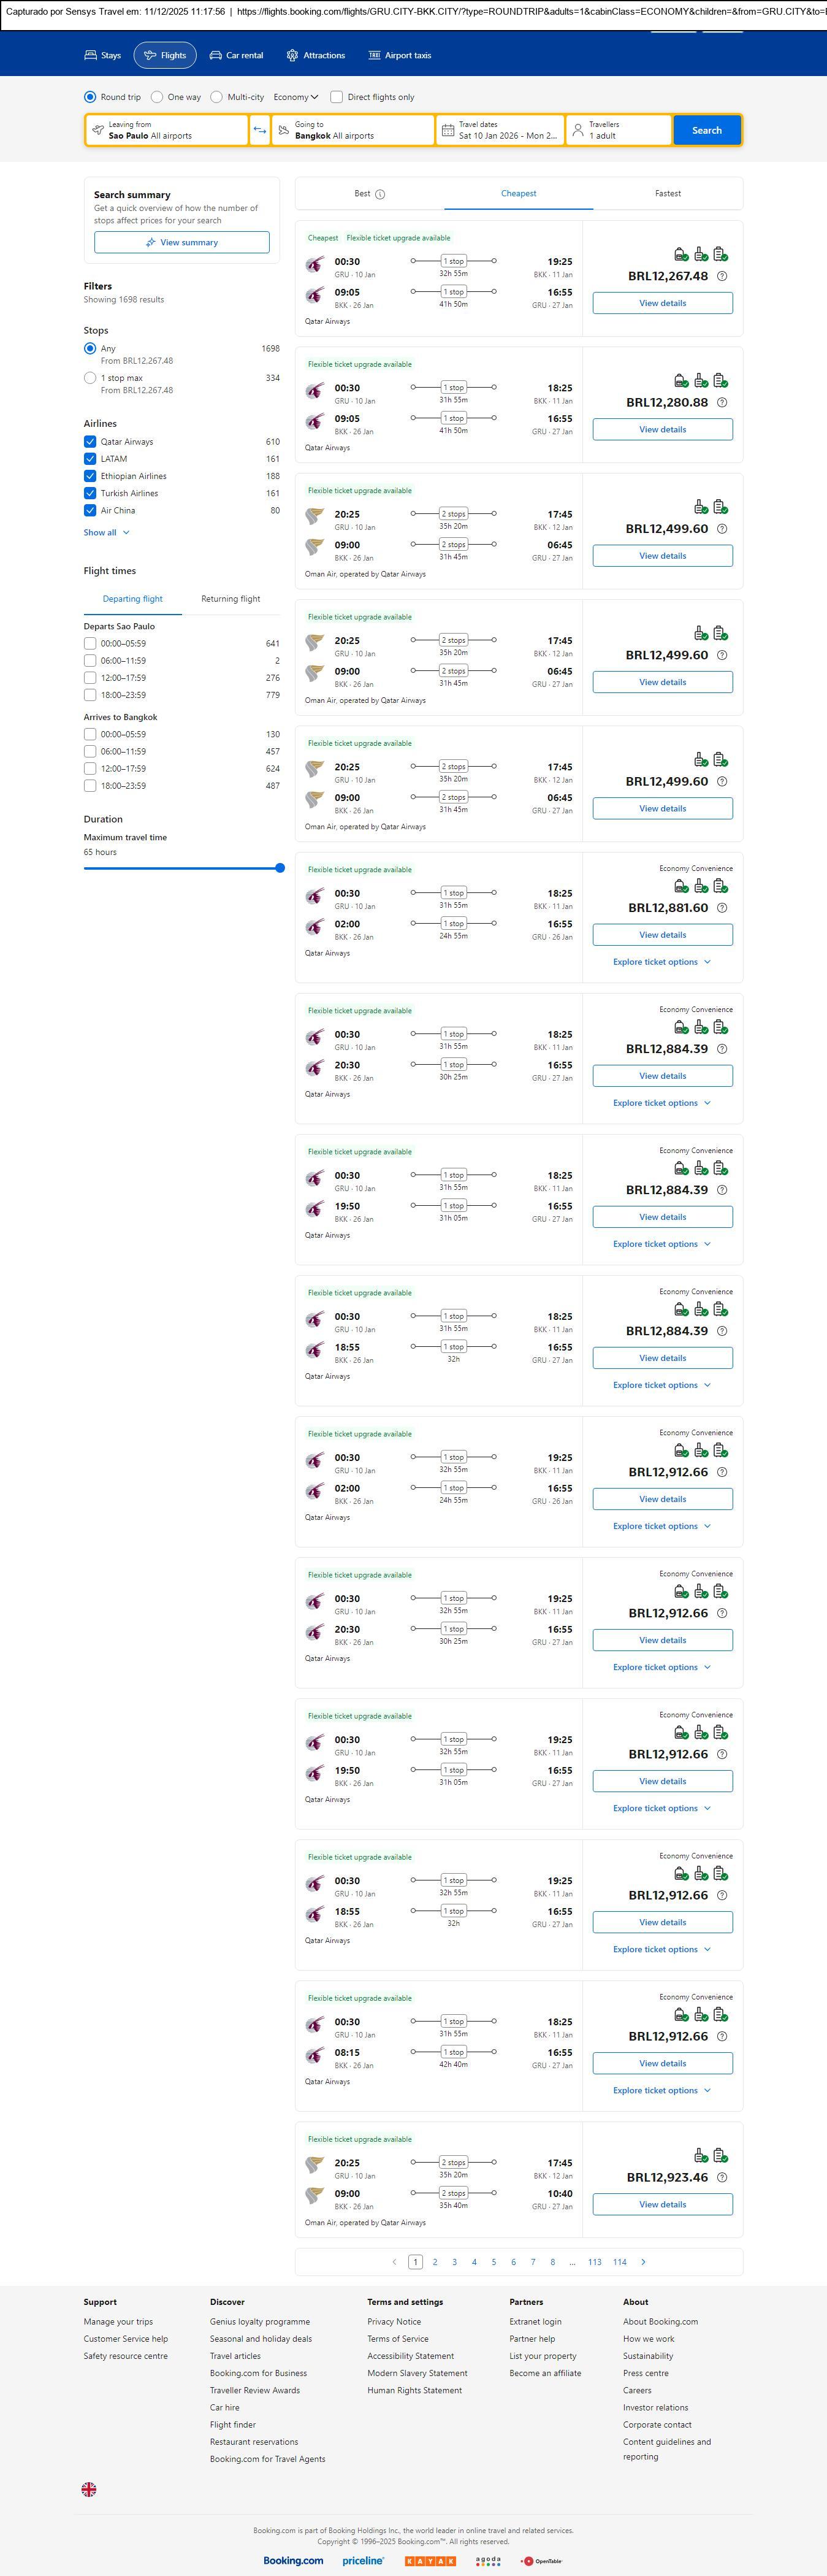Uncheck the Ethiopian Airlines filter
The height and width of the screenshot is (2576, 827).
pyautogui.click(x=90, y=476)
